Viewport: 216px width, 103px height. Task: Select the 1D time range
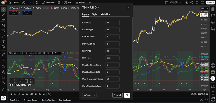11,94
